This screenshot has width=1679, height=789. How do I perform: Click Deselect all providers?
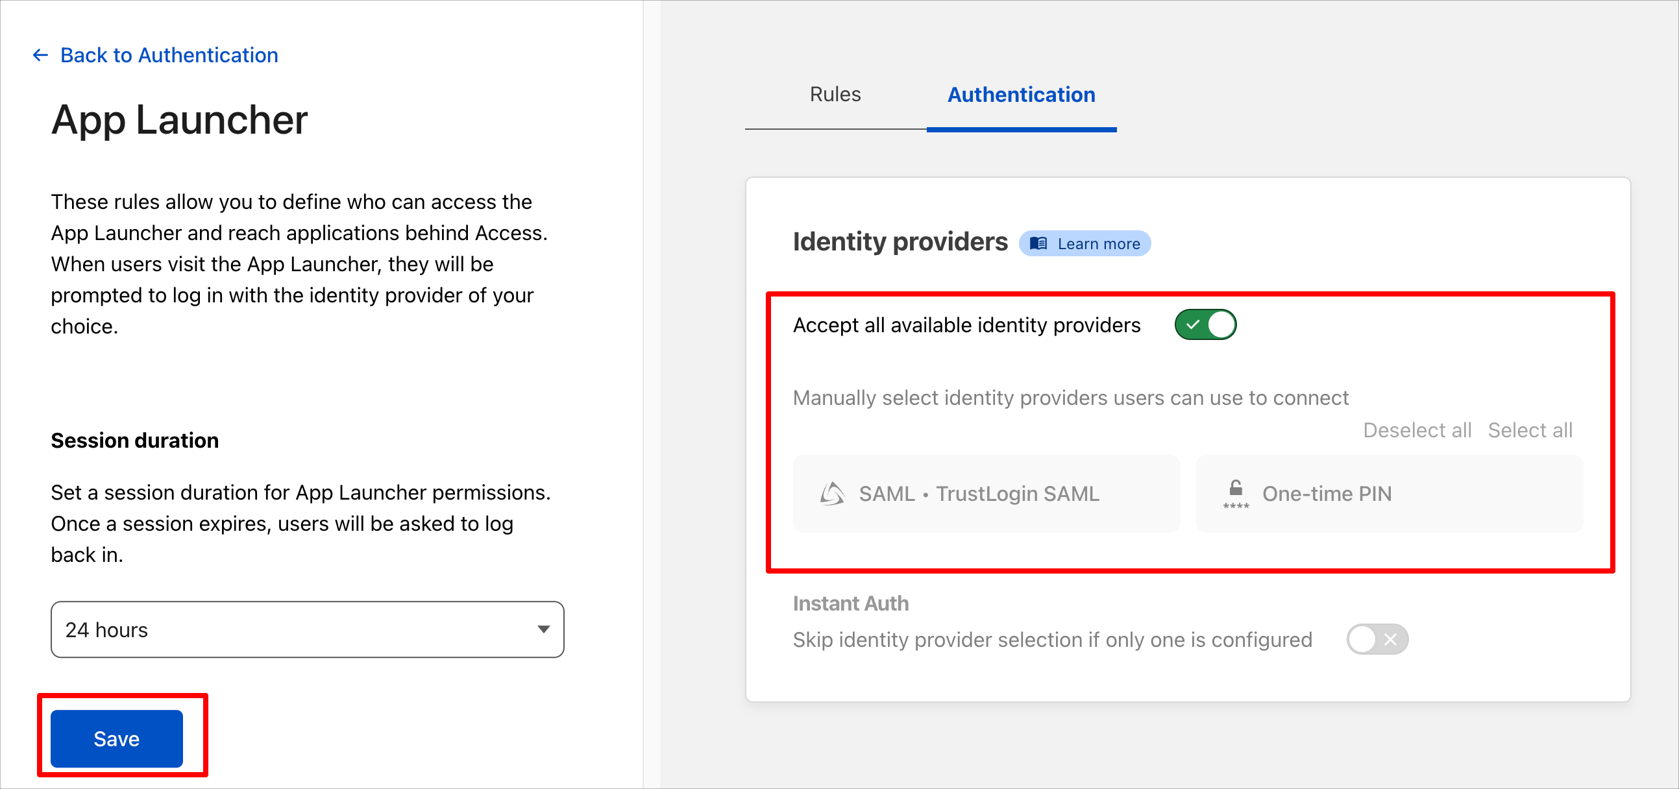1417,430
